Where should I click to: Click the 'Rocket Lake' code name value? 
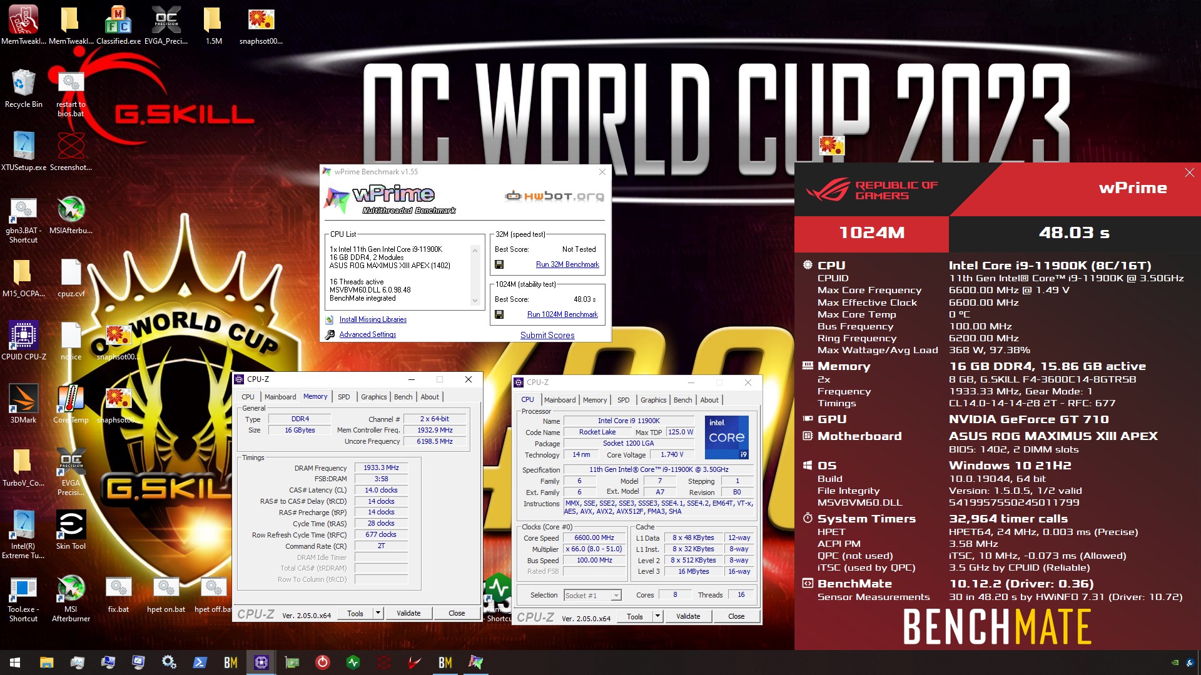pyautogui.click(x=597, y=432)
